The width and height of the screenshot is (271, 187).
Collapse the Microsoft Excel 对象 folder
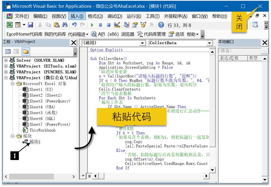pyautogui.click(x=12, y=84)
